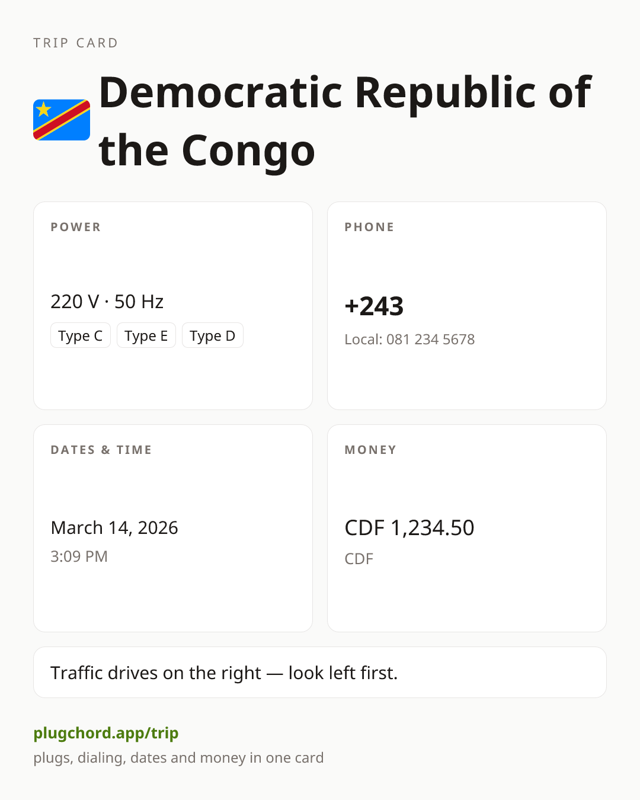Click the PHONE card heading
Screen dimensions: 640x800
[370, 227]
